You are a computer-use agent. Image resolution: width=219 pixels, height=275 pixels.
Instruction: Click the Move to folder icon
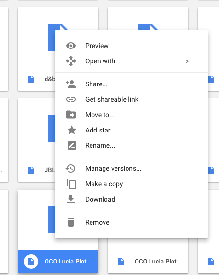(x=71, y=115)
